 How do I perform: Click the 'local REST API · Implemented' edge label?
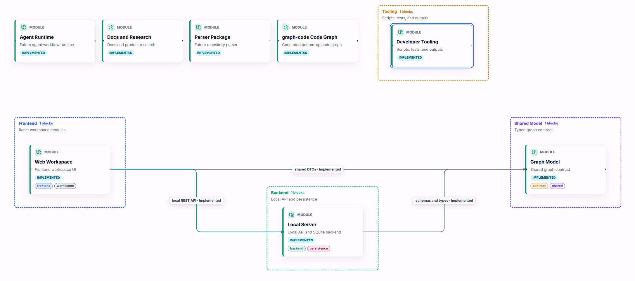point(196,201)
